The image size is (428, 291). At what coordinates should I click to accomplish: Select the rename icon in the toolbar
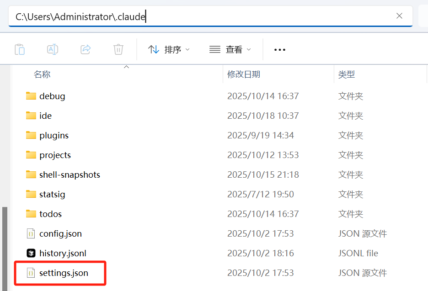tap(53, 49)
